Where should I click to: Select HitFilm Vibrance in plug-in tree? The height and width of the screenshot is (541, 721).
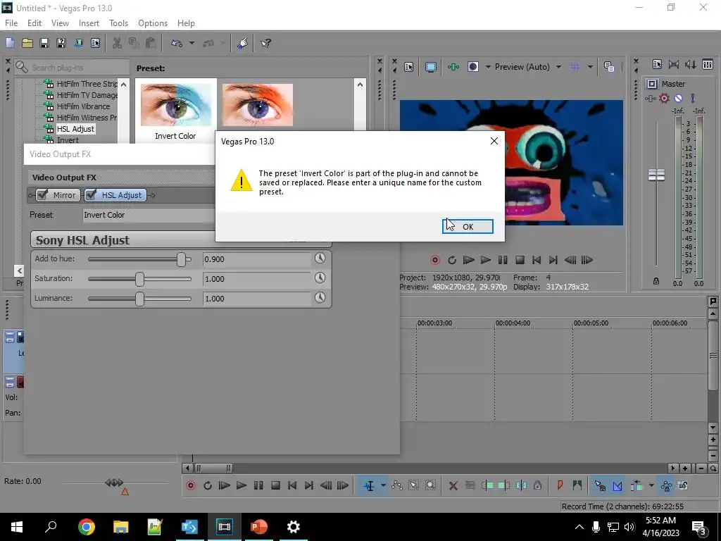pyautogui.click(x=83, y=106)
